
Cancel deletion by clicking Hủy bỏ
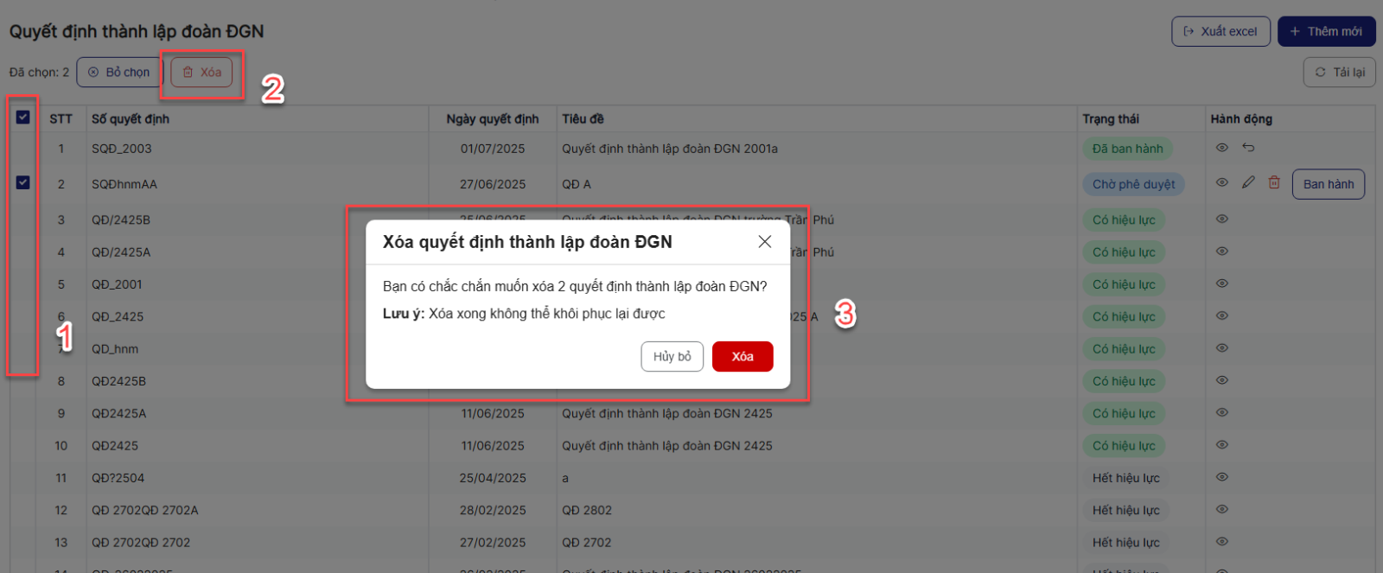coord(672,357)
